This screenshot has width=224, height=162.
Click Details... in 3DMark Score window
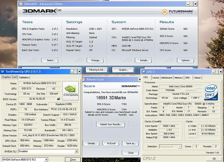coord(92,143)
